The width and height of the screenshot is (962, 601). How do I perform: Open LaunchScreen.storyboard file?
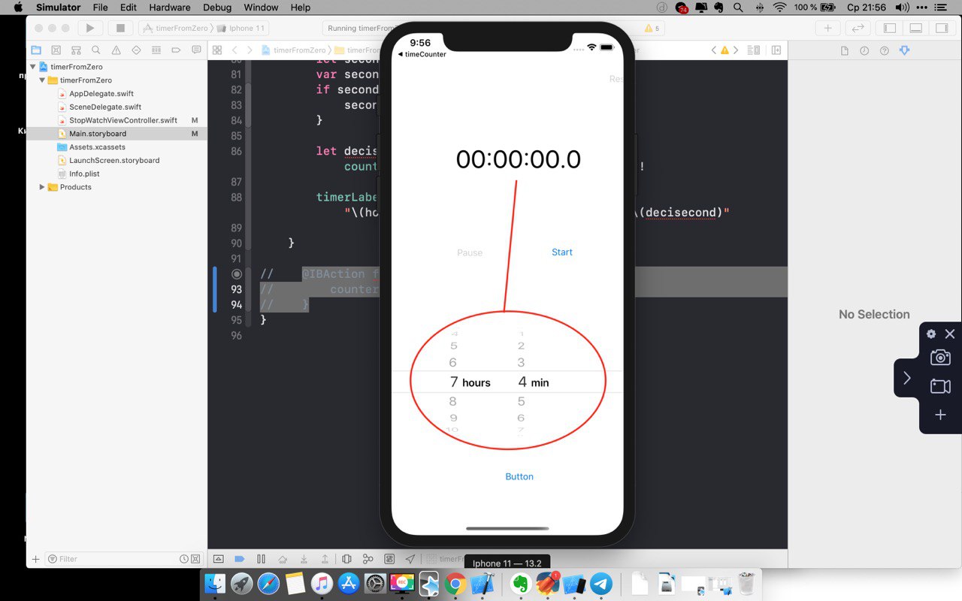114,160
